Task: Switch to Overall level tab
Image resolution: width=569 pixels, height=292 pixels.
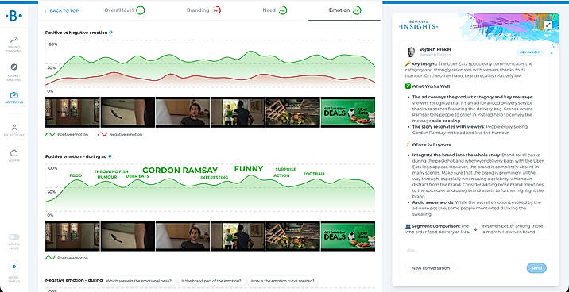Action: [x=125, y=10]
